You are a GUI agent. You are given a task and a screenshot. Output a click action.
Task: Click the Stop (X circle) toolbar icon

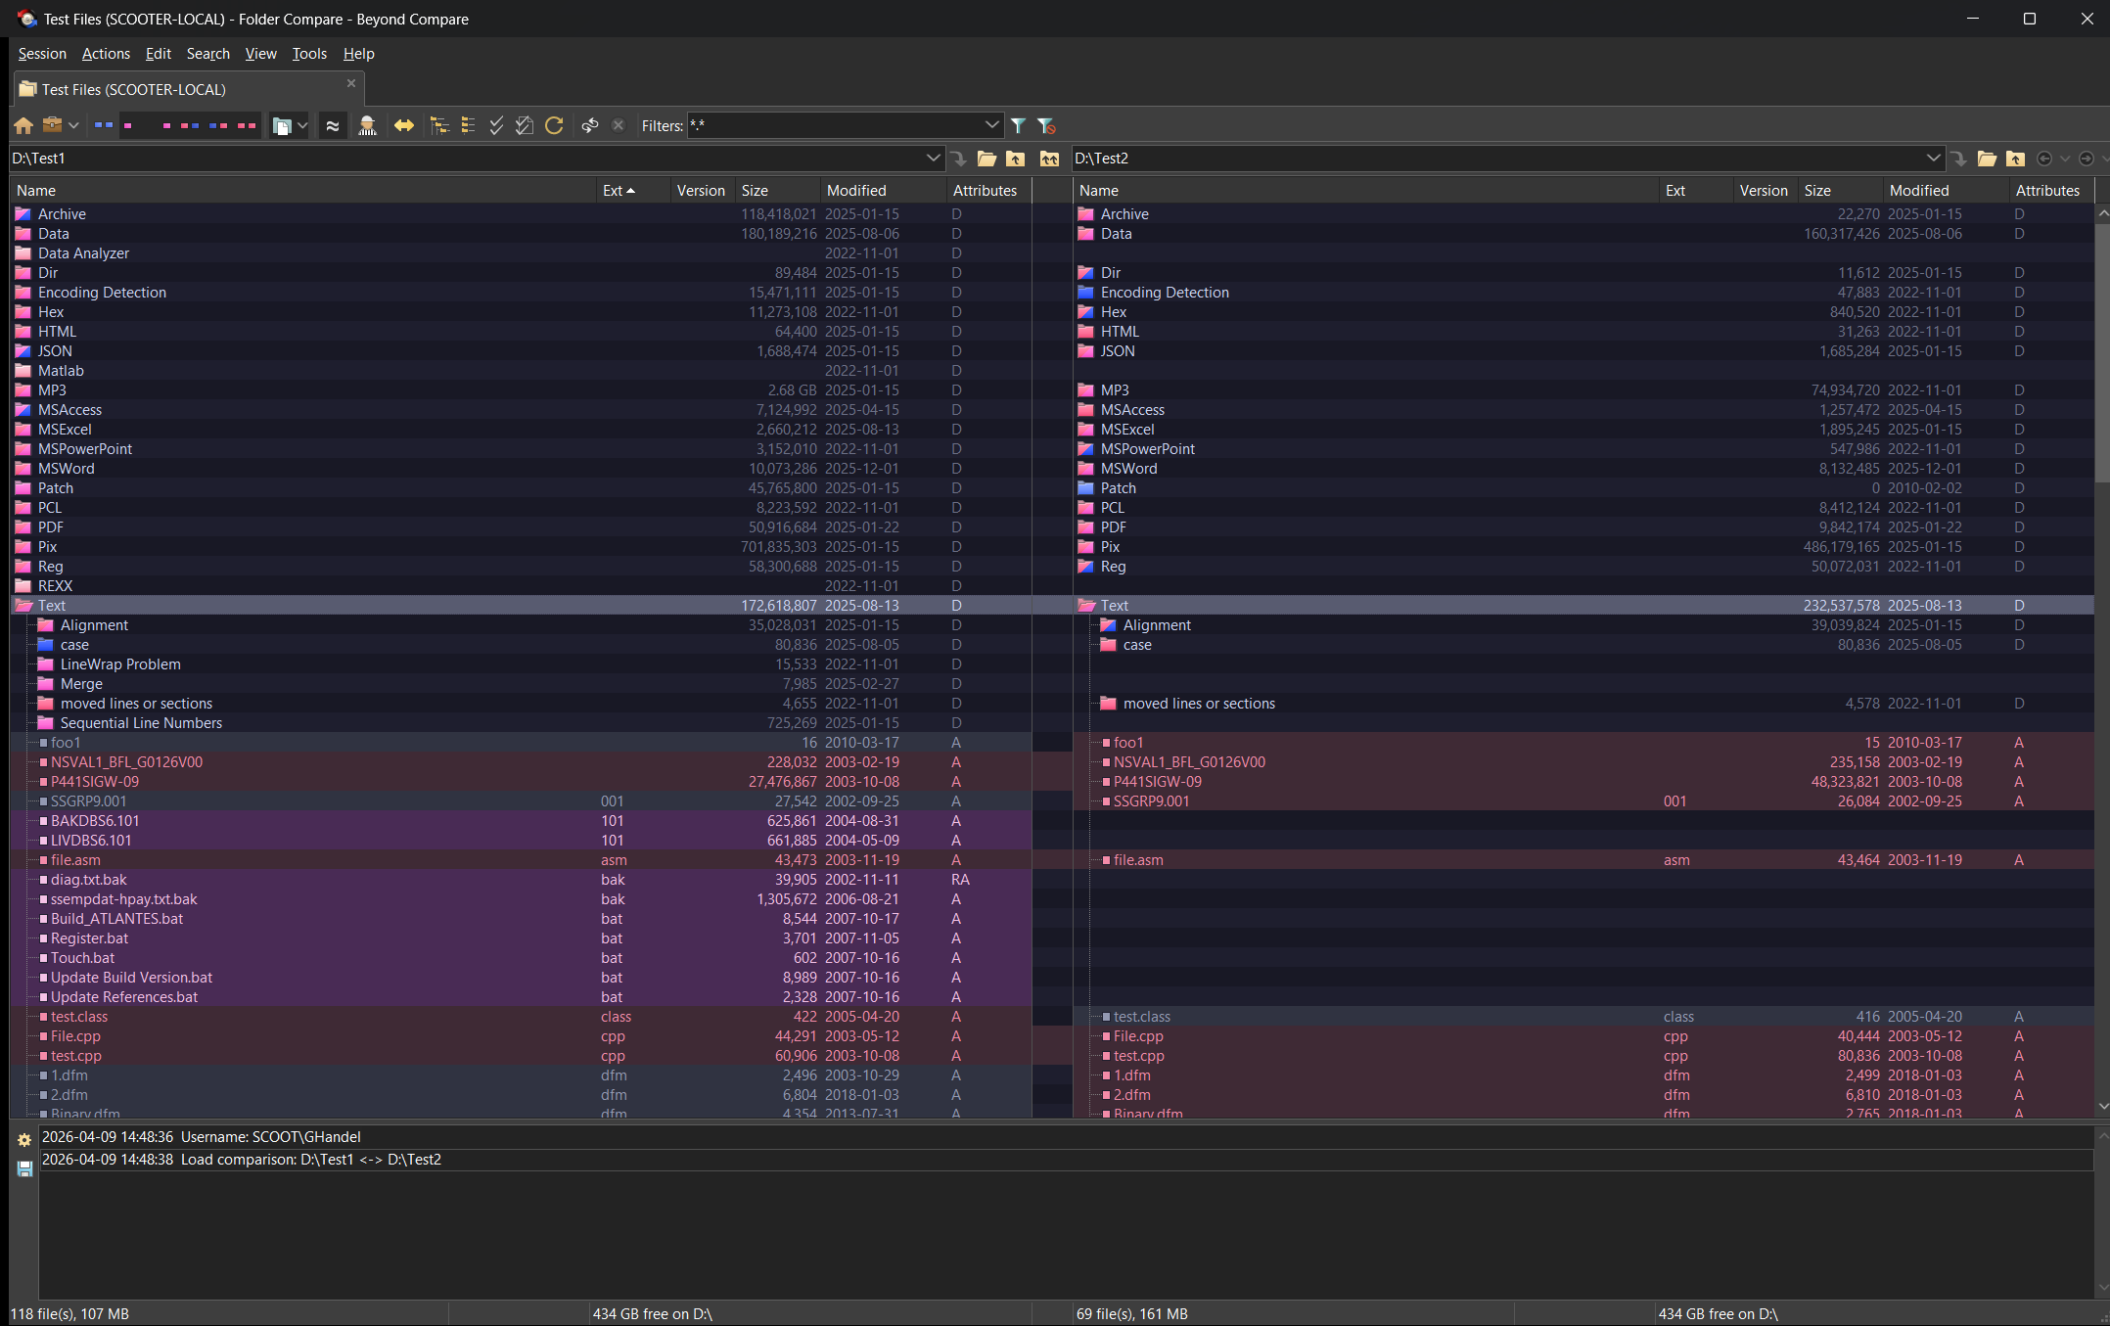[x=619, y=125]
